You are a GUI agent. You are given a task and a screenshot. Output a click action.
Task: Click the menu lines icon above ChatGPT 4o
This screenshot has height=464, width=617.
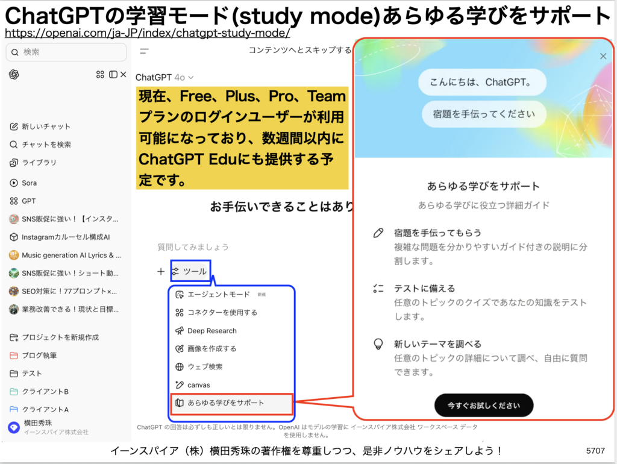(145, 51)
